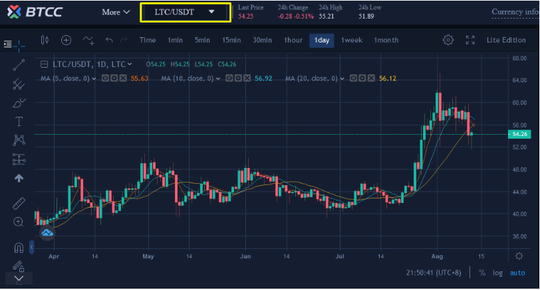Open MA 5 indicator settings gear
This screenshot has width=540, height=290.
(114, 78)
